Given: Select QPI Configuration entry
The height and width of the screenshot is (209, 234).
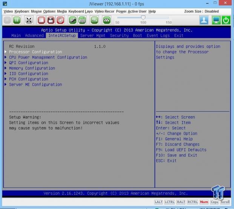Looking at the screenshot, I should click(x=29, y=63).
